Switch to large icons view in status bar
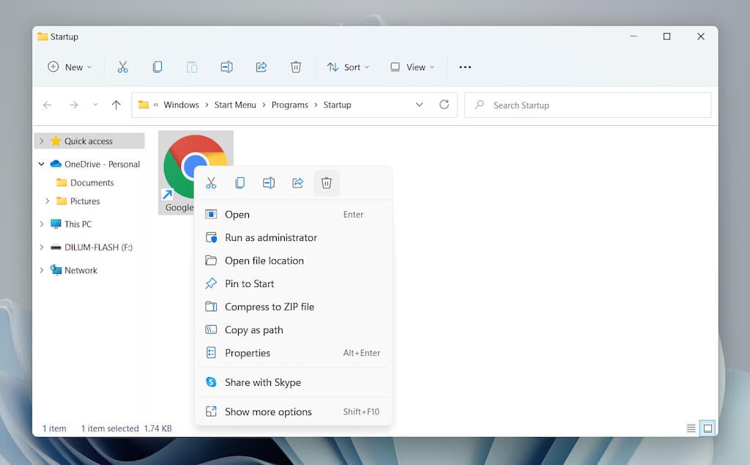750x465 pixels. click(x=708, y=428)
